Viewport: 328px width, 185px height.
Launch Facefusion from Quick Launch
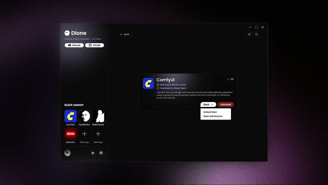pyautogui.click(x=84, y=116)
